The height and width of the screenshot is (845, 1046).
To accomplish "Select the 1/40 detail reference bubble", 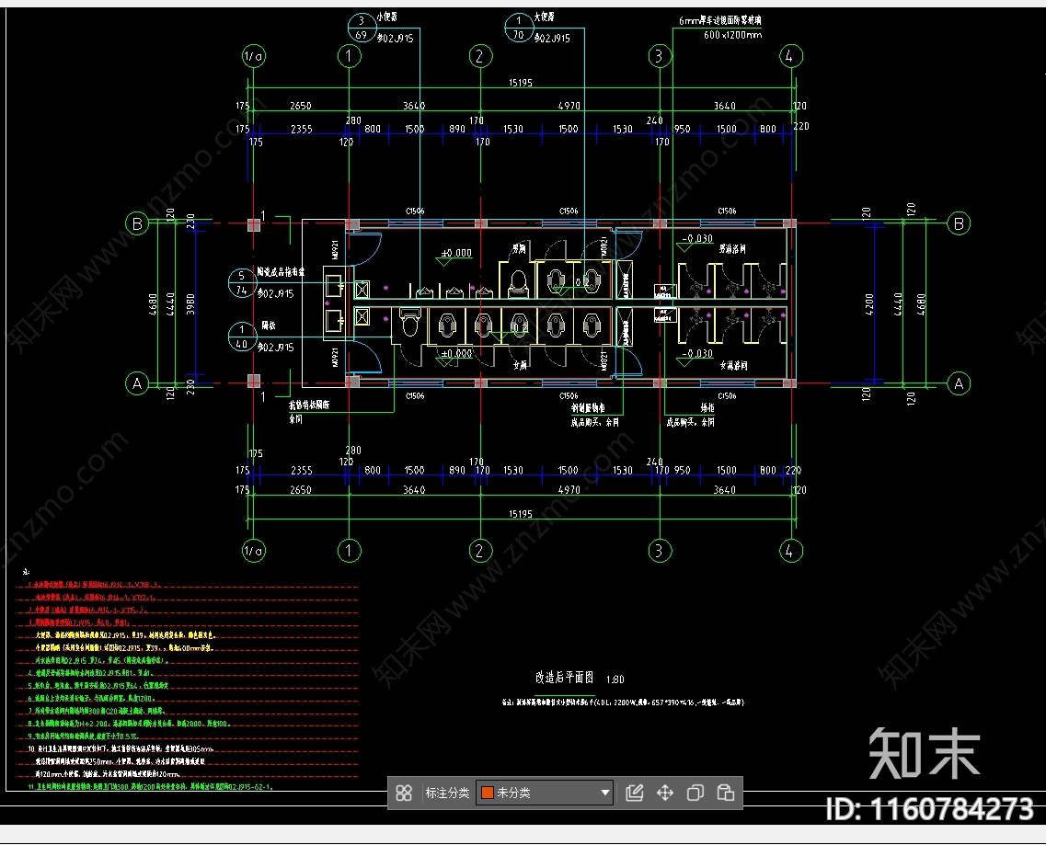I will coord(242,337).
